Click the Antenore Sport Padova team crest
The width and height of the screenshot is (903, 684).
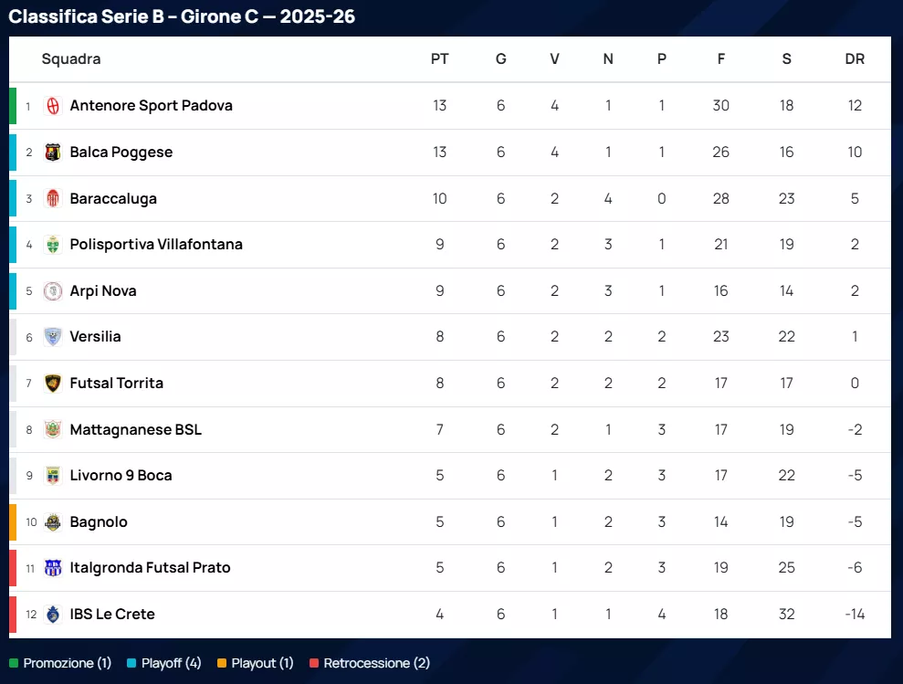[53, 106]
